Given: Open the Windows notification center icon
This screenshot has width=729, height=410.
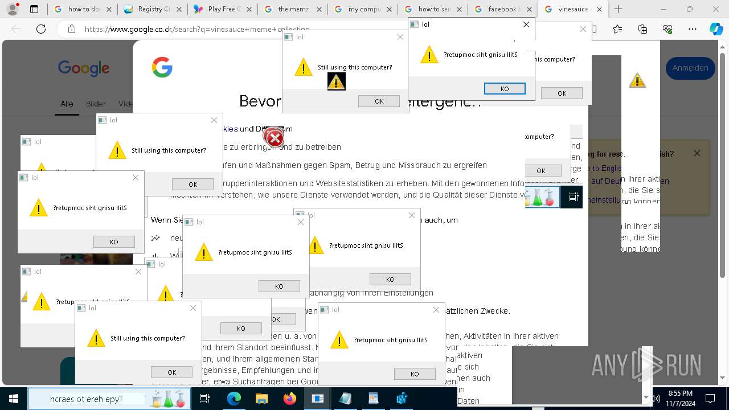Looking at the screenshot, I should (x=710, y=399).
